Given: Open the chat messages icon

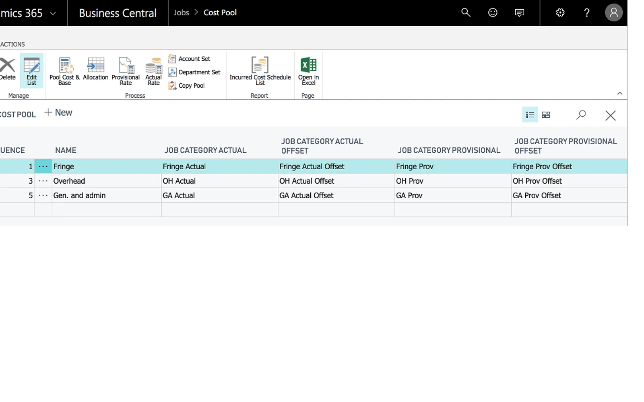Looking at the screenshot, I should tap(520, 12).
